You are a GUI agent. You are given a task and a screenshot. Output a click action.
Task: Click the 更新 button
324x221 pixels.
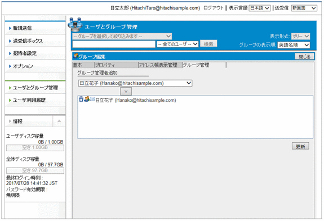300,146
